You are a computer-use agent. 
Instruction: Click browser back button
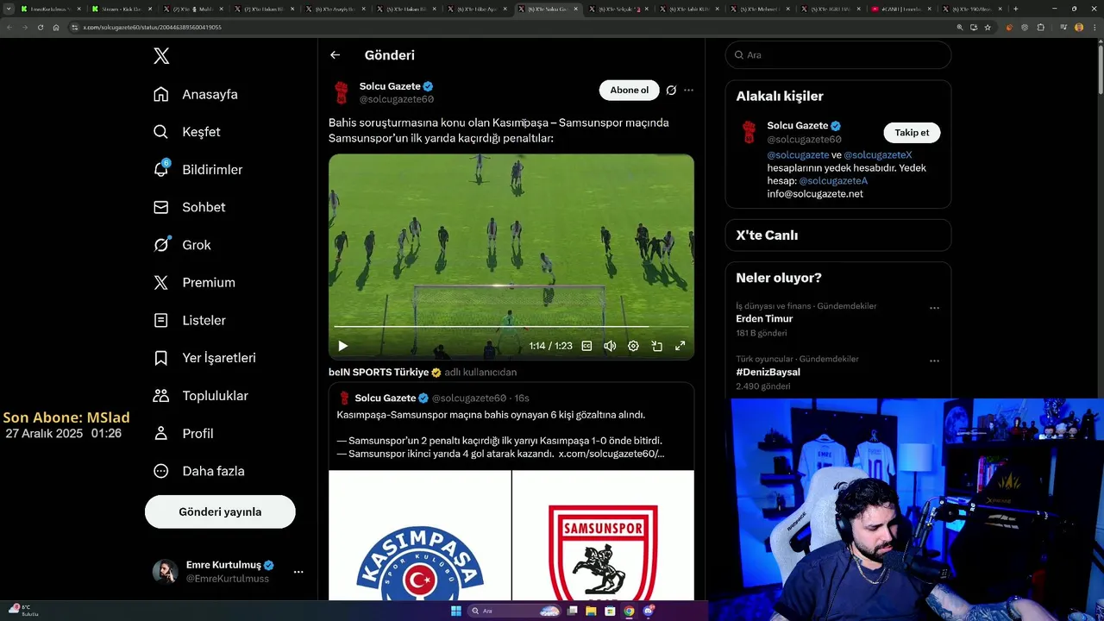point(9,27)
